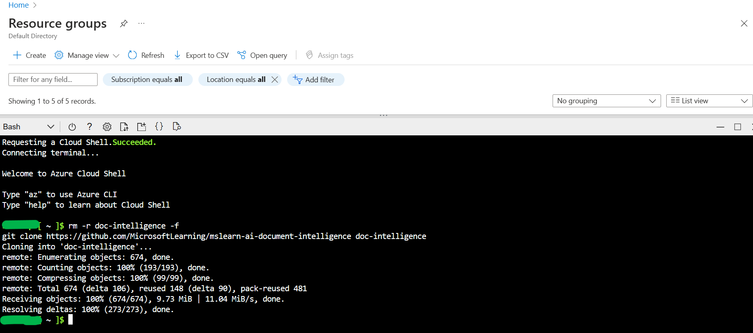Restart Cloud Shell with power icon

pyautogui.click(x=72, y=127)
